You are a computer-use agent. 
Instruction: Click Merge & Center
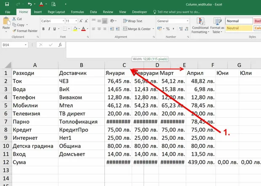(x=137, y=29)
